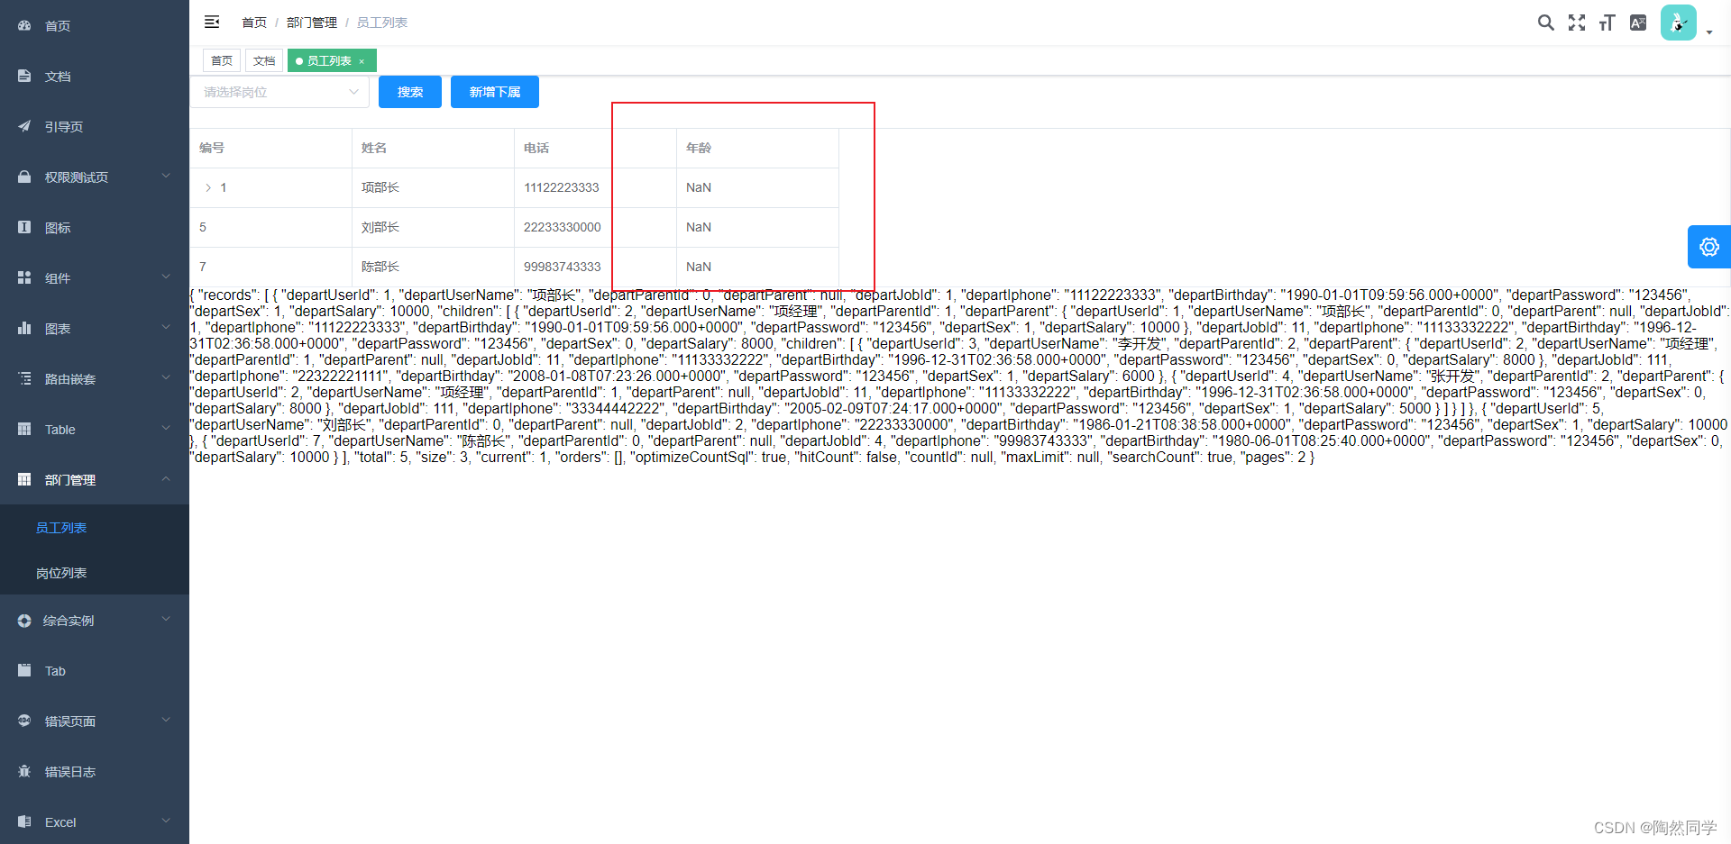Toggle fullscreen icon in header

[1576, 23]
